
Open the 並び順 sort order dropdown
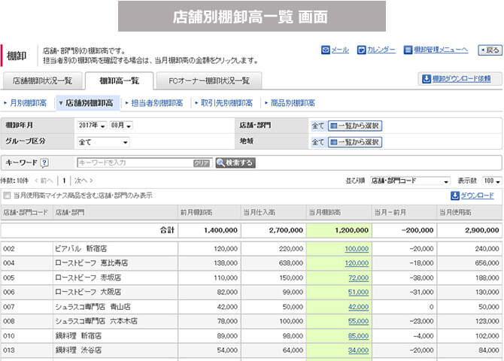pos(410,180)
